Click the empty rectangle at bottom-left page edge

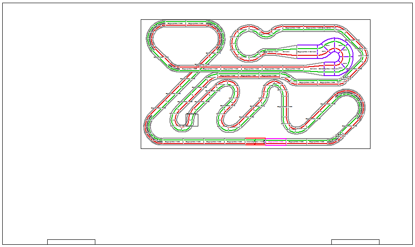[71, 242]
